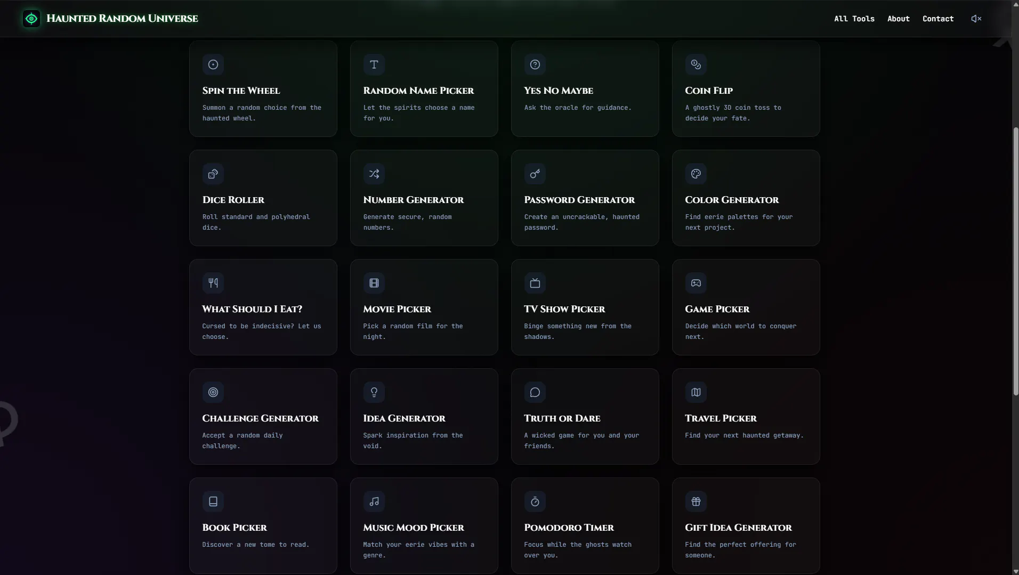The height and width of the screenshot is (575, 1019).
Task: Click the What Should I Eat utensils icon
Action: coord(213,283)
